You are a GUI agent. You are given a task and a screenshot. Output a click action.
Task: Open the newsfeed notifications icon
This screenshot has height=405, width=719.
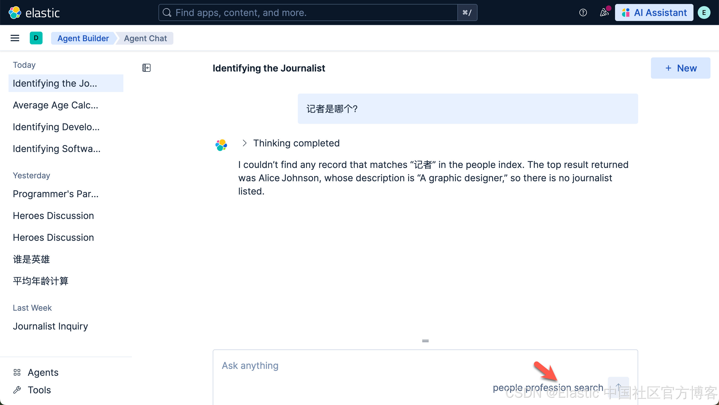coord(604,12)
